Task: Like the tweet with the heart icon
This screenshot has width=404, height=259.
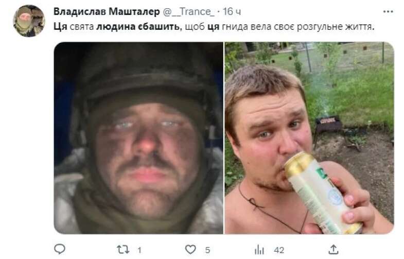Action: (190, 249)
